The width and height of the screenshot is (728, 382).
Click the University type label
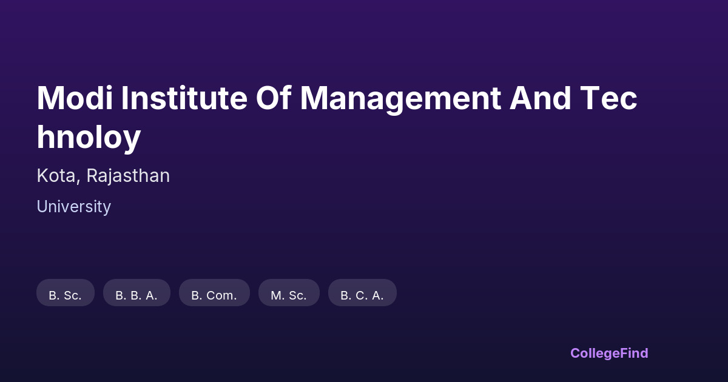click(73, 207)
